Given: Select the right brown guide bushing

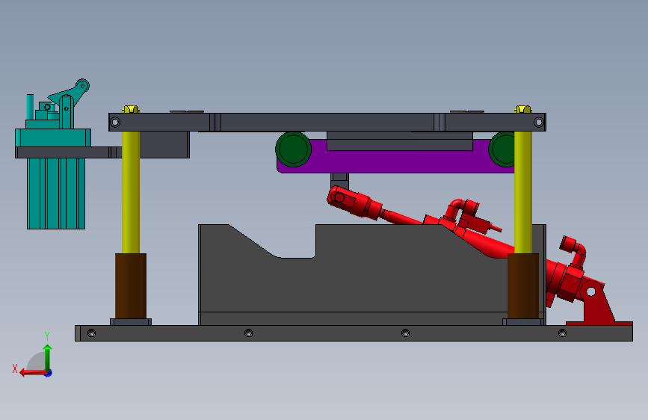Looking at the screenshot, I should click(522, 286).
